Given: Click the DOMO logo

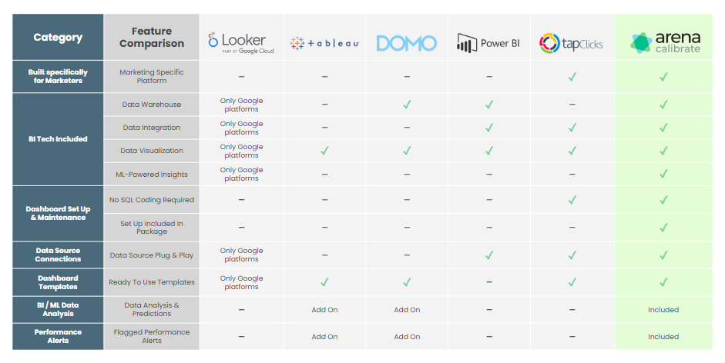Looking at the screenshot, I should pos(407,43).
